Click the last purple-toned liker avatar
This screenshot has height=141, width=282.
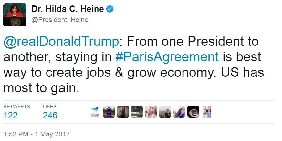pyautogui.click(x=207, y=112)
